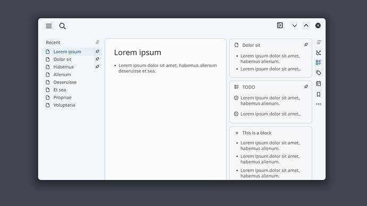Open the graph connections icon in the right rail
This screenshot has width=367, height=206.
tap(318, 53)
